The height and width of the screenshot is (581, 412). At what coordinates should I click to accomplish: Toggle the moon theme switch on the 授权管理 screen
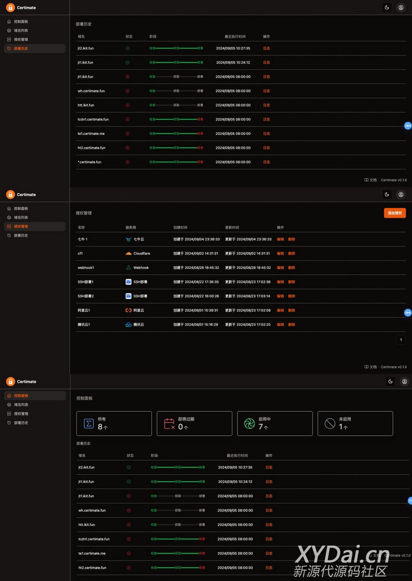[x=387, y=194]
